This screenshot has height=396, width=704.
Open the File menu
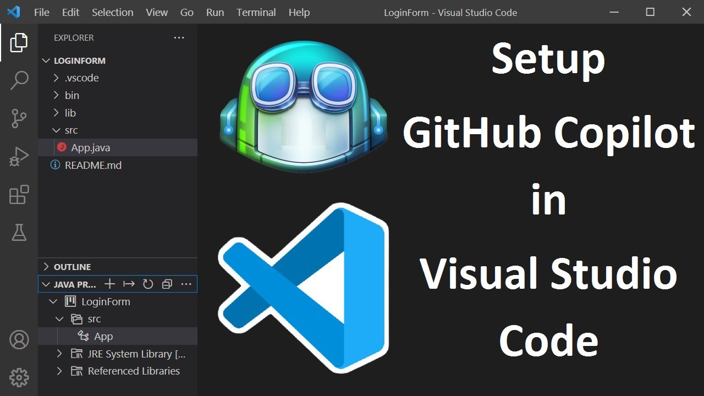tap(42, 12)
